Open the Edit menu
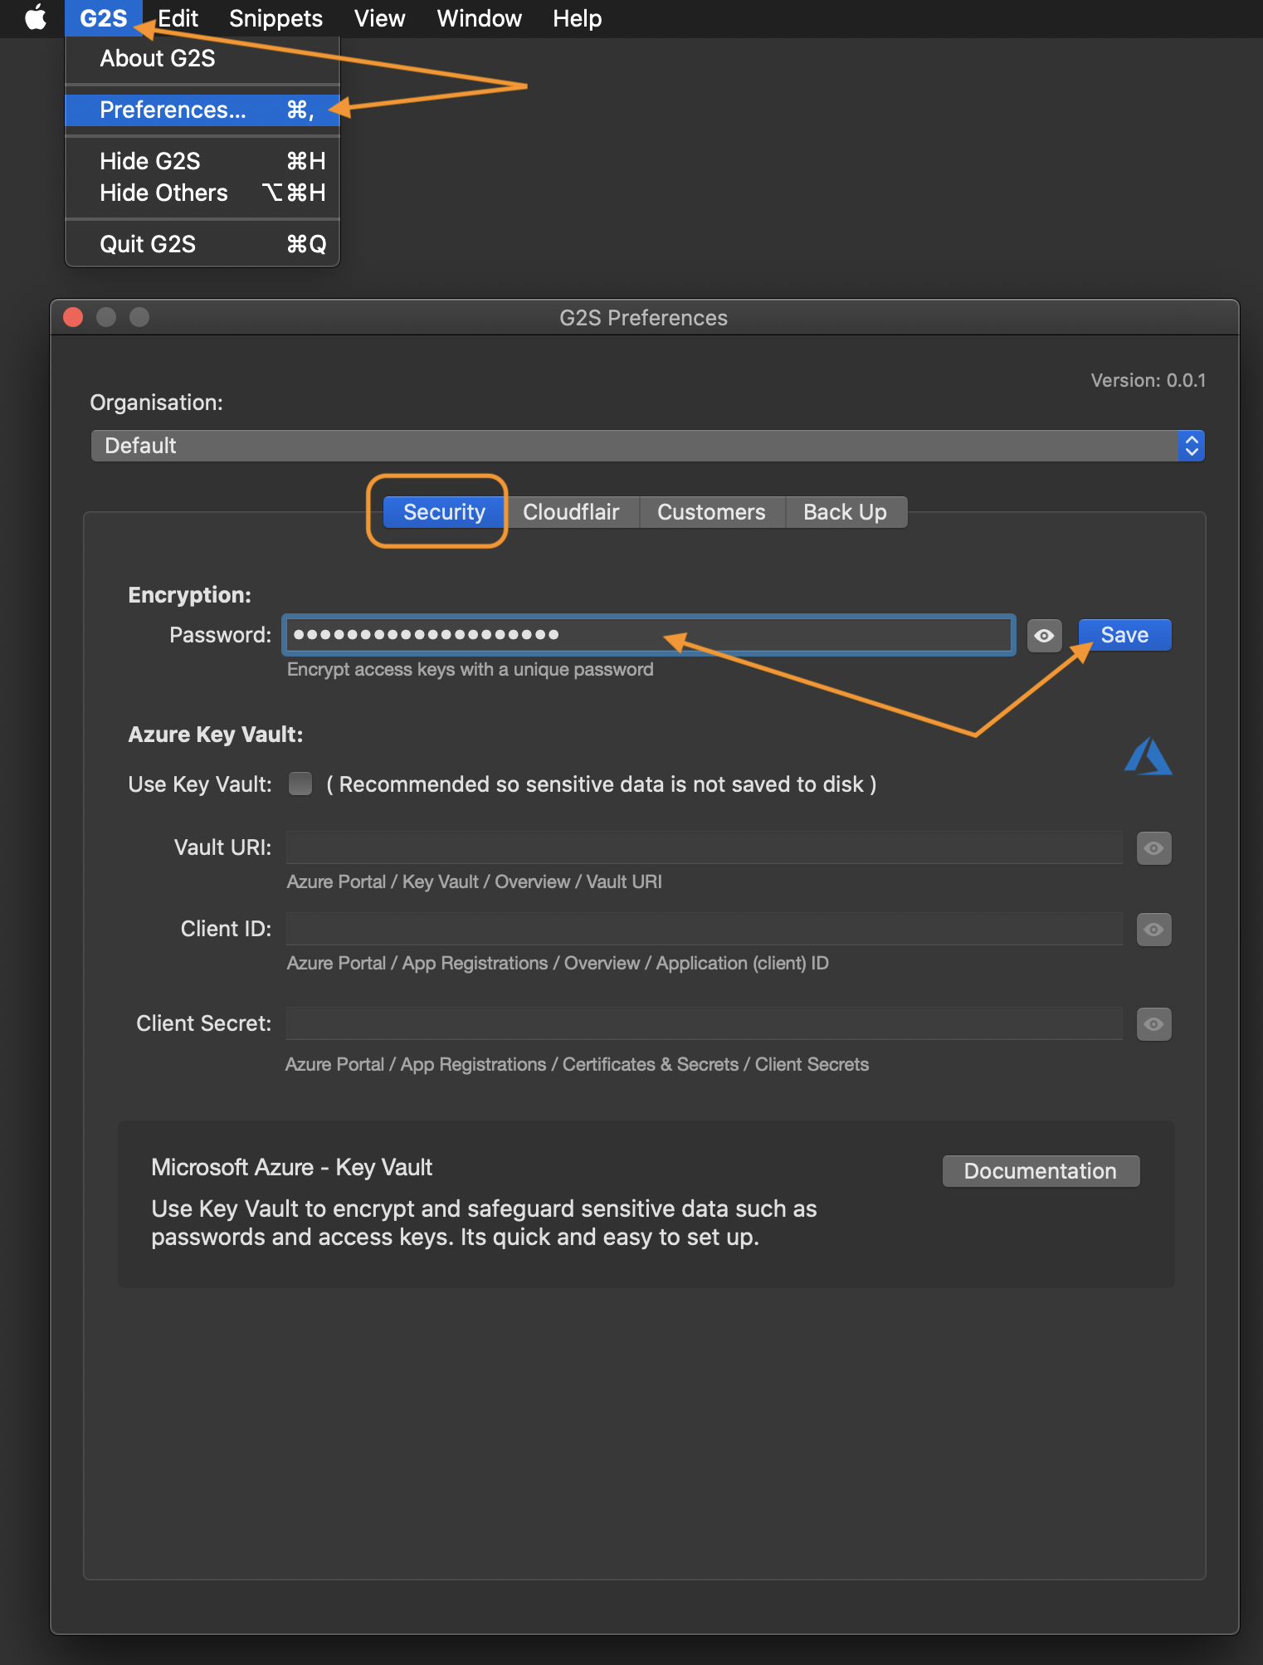Image resolution: width=1263 pixels, height=1665 pixels. 178,18
